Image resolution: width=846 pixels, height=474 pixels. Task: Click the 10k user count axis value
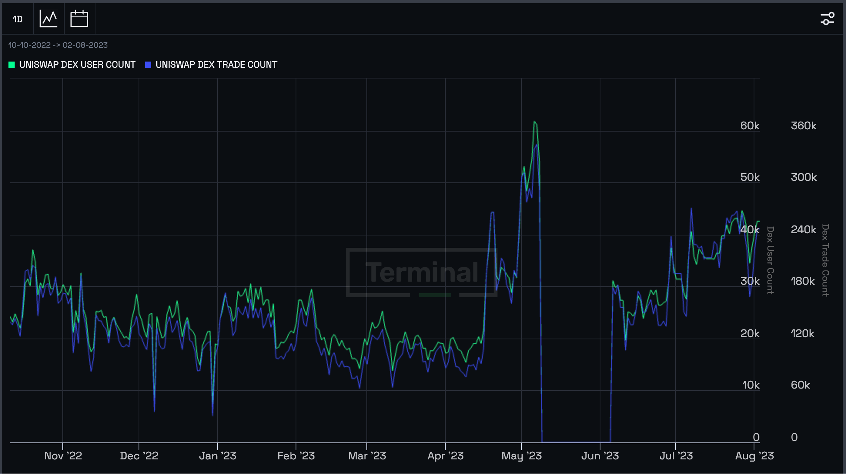[x=751, y=385]
